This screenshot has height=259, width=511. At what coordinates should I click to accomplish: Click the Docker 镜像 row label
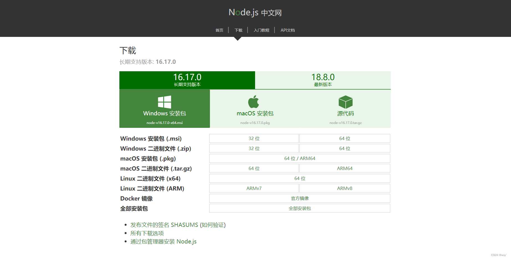point(136,199)
